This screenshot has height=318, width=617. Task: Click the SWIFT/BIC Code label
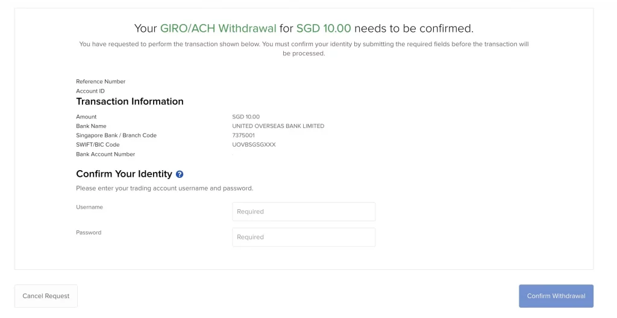pyautogui.click(x=98, y=145)
